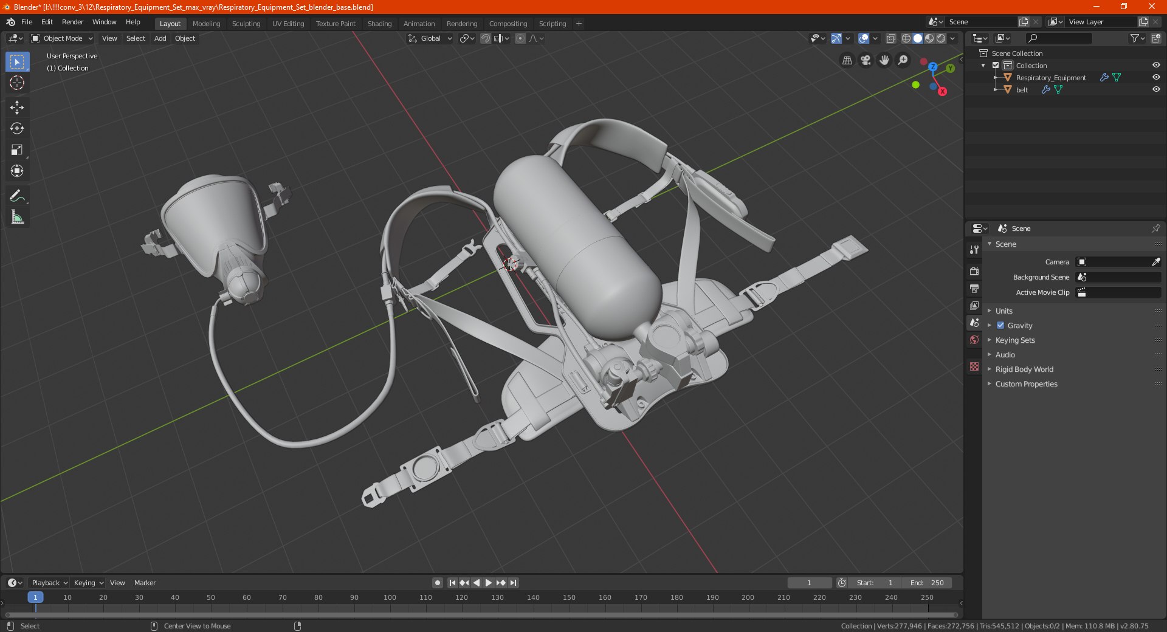Switch to the Sculpting workspace tab
This screenshot has height=632, width=1167.
click(x=246, y=24)
